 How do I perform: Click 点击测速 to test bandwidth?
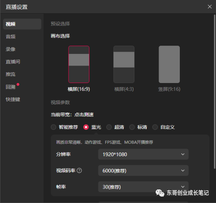pos(84,115)
